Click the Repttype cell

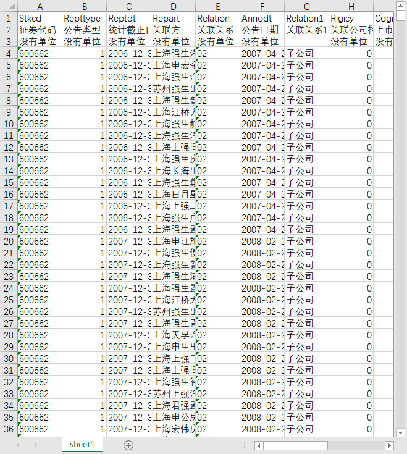point(84,19)
